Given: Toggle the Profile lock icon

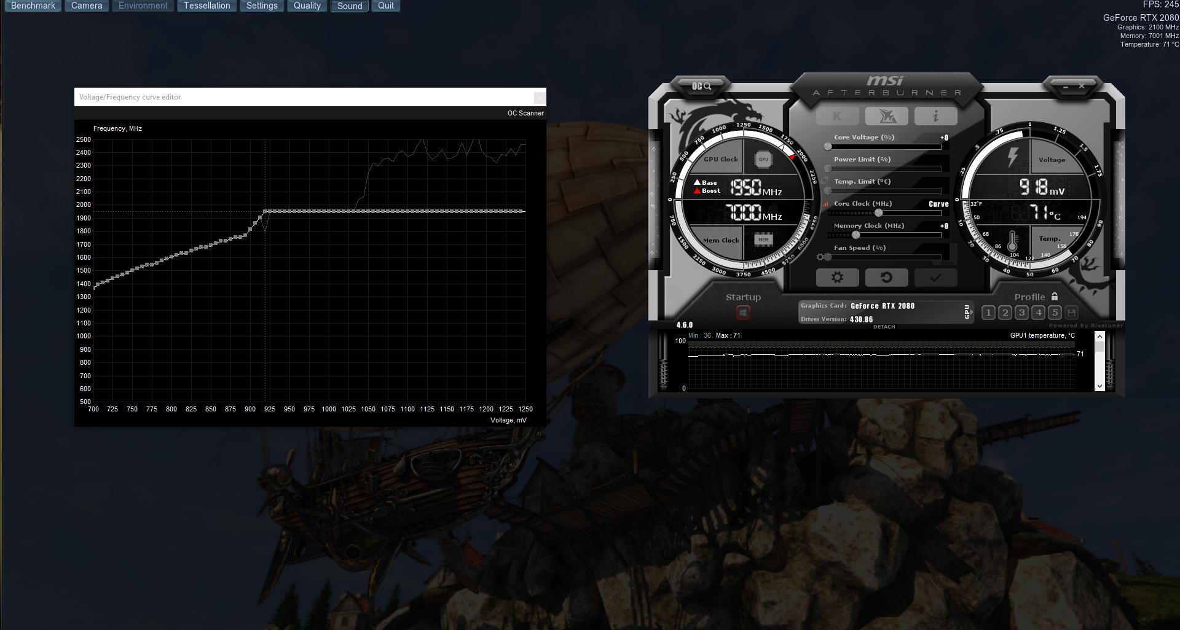Looking at the screenshot, I should 1055,297.
